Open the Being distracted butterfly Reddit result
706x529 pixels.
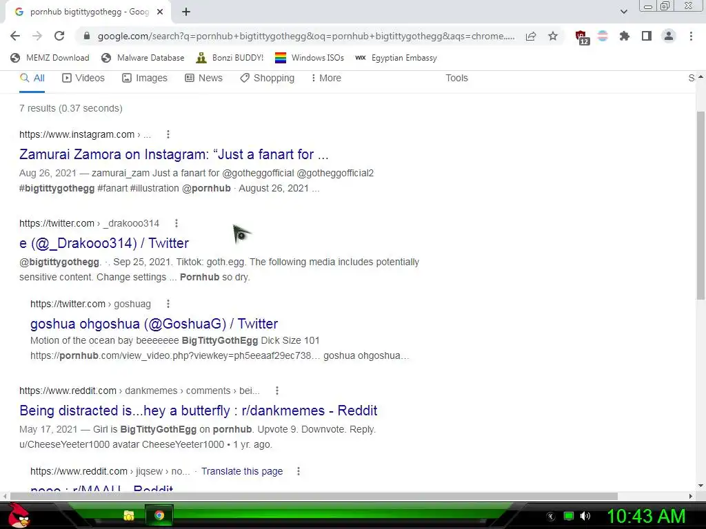pyautogui.click(x=198, y=411)
